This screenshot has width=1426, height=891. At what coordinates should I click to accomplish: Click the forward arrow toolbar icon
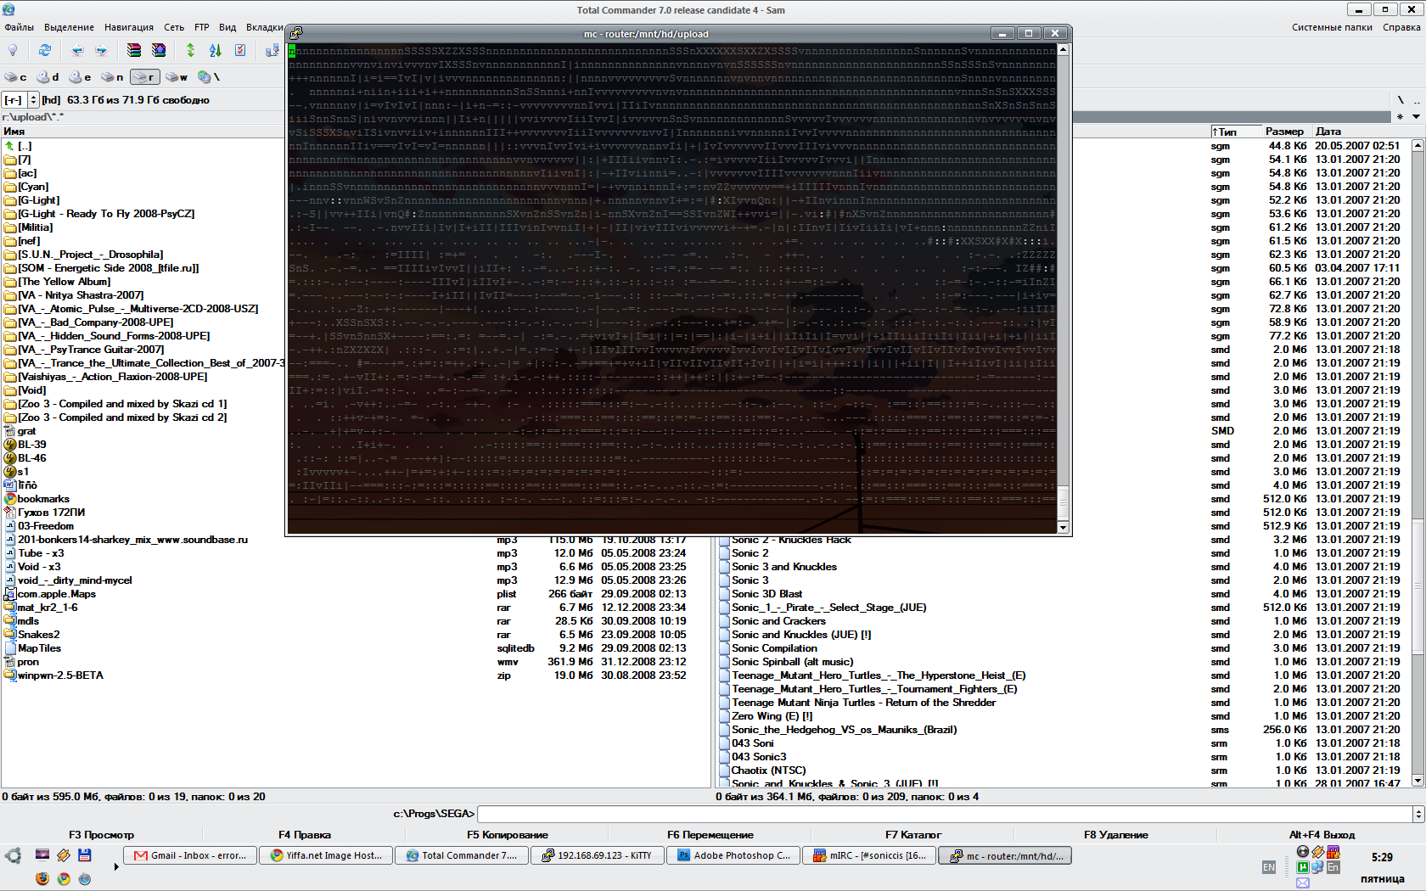pos(102,50)
